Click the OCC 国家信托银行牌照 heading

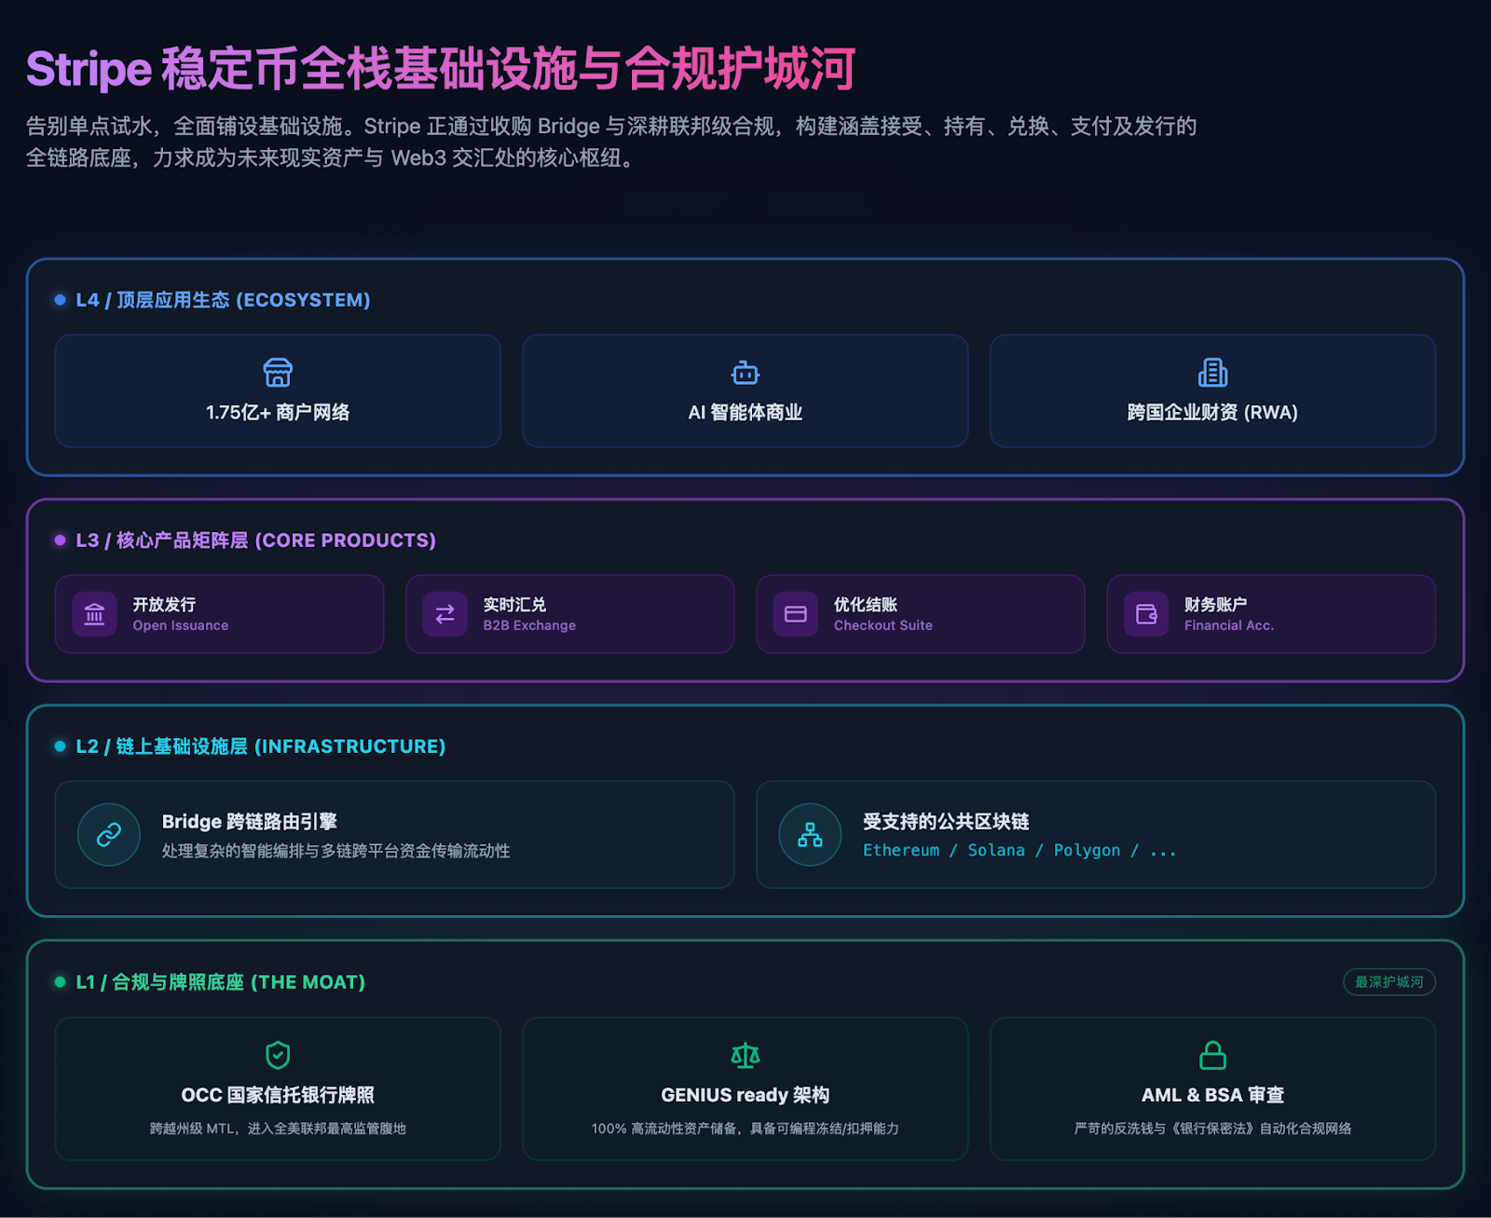click(x=278, y=1096)
